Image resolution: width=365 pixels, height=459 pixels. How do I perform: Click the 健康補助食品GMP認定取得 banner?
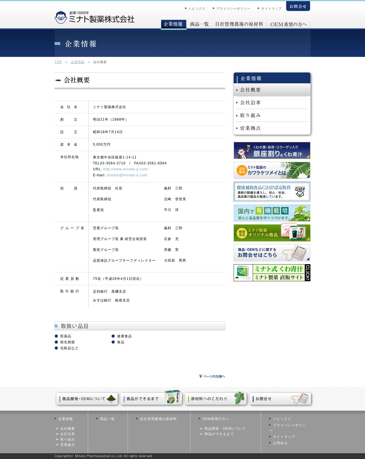(272, 192)
